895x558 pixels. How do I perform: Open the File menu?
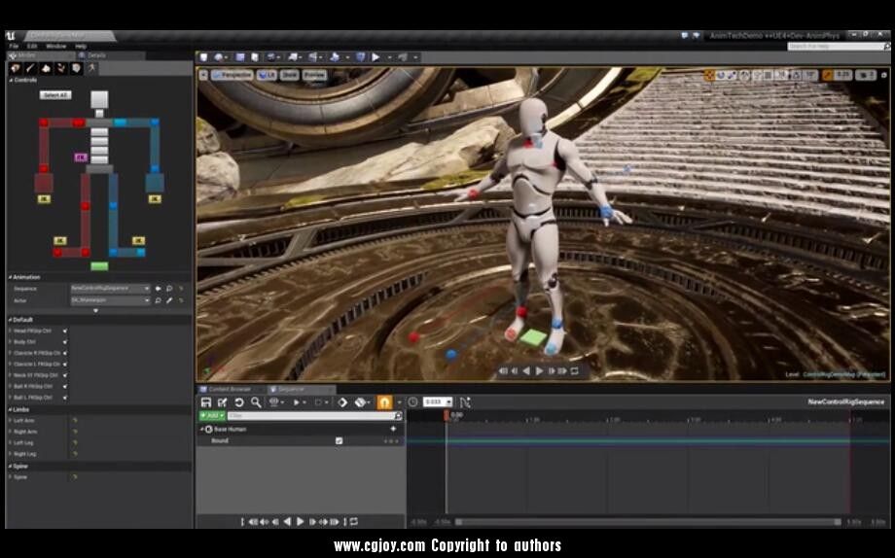[14, 47]
